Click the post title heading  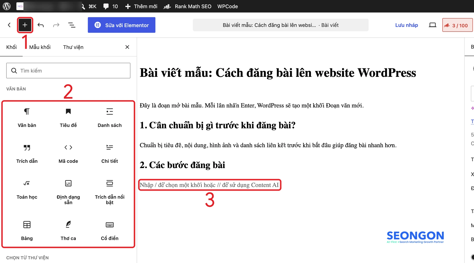(278, 73)
